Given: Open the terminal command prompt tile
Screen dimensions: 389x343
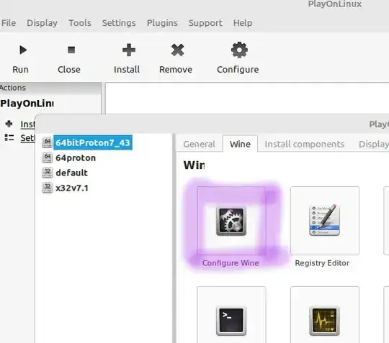Looking at the screenshot, I should [231, 314].
